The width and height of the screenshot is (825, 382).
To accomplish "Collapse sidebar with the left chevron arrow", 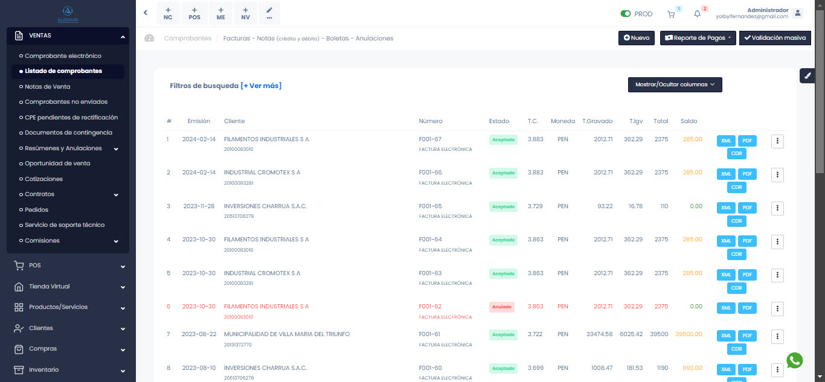I will pyautogui.click(x=146, y=13).
